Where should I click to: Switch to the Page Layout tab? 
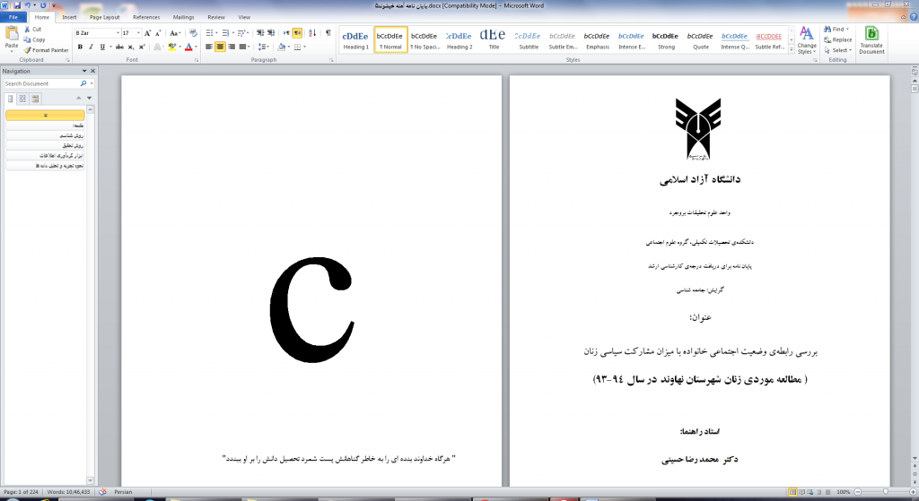click(x=105, y=17)
